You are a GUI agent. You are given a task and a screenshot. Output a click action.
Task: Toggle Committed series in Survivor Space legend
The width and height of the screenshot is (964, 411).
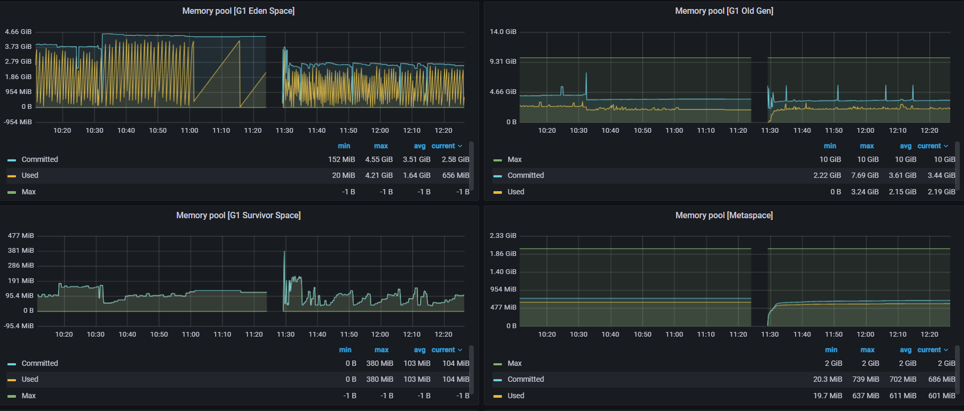tap(40, 363)
